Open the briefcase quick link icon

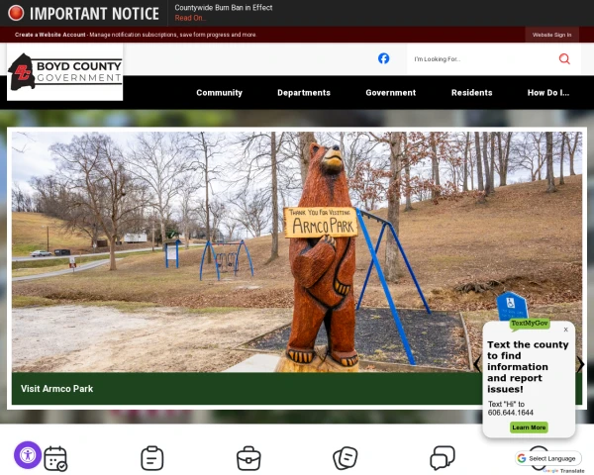coord(248,458)
